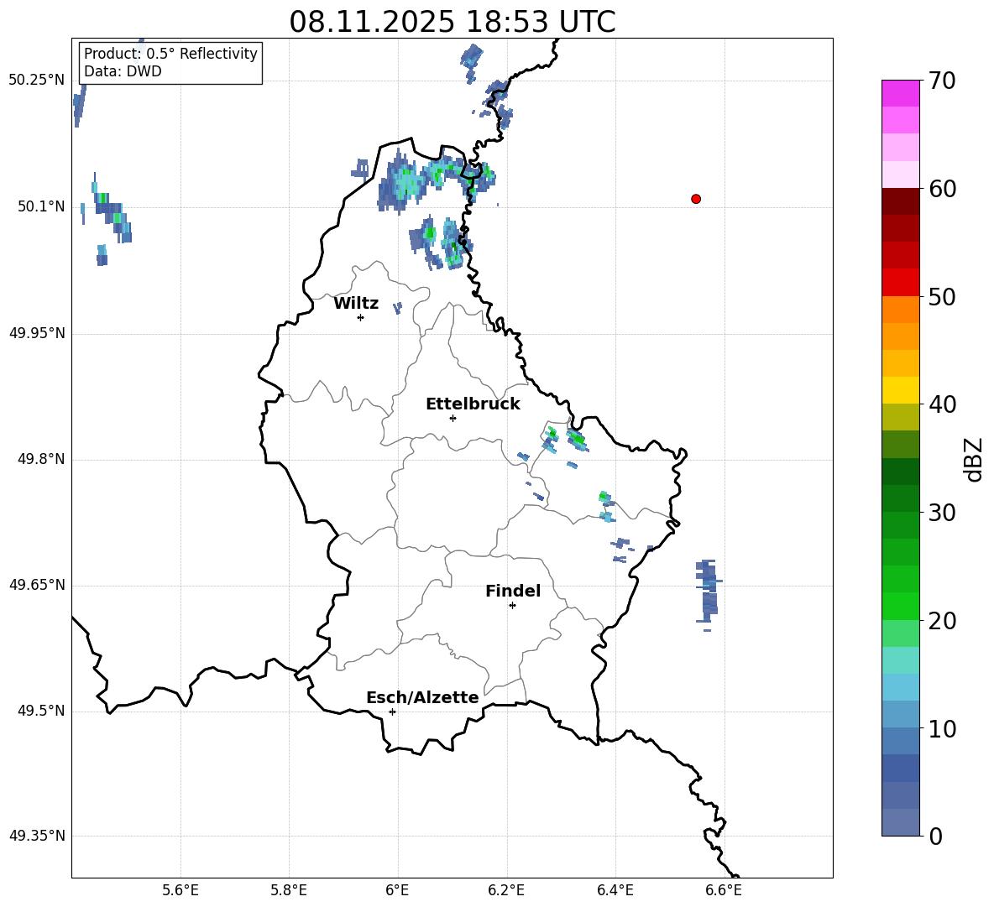Pick the red 50 dBZ colorbar segment
The width and height of the screenshot is (994, 907).
(901, 283)
